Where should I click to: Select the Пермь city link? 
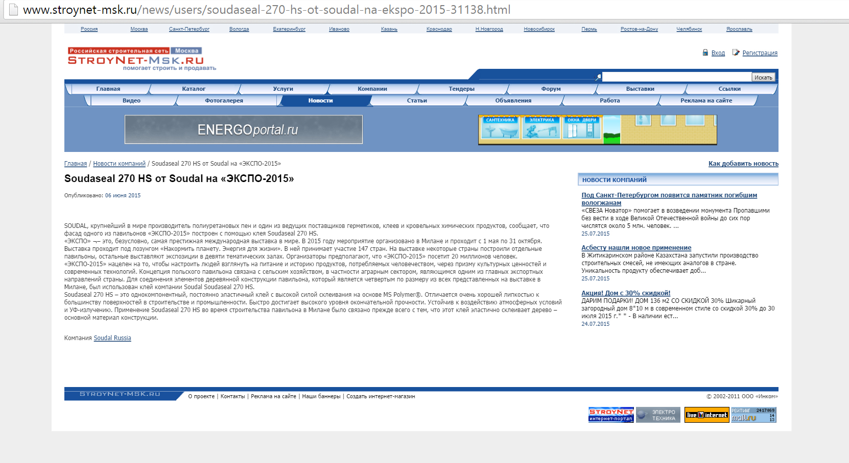pos(589,29)
